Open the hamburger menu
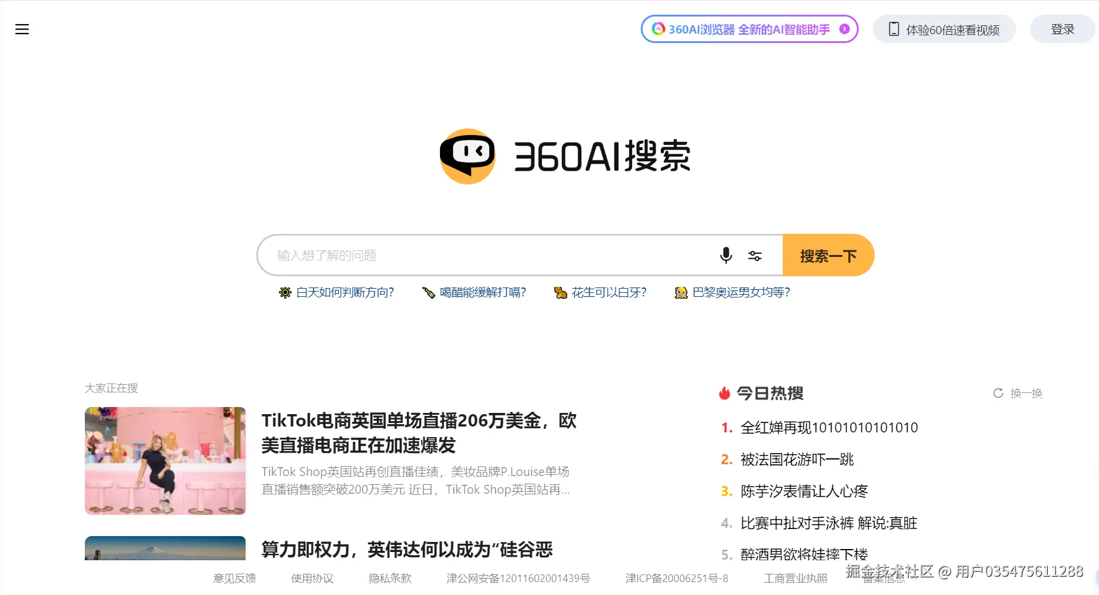Screen dimensions: 1099x595 click(x=22, y=29)
